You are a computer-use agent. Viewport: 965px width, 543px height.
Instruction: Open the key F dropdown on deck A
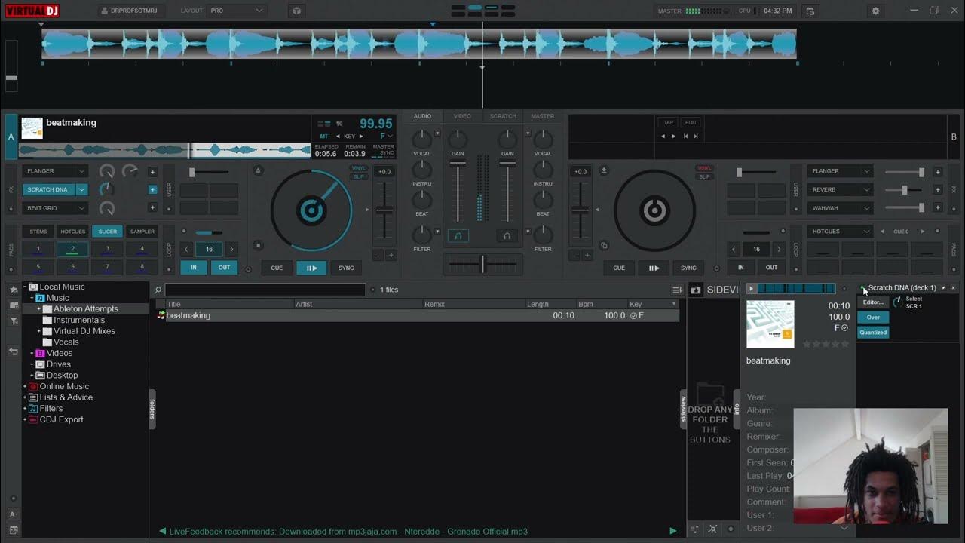[x=386, y=137]
